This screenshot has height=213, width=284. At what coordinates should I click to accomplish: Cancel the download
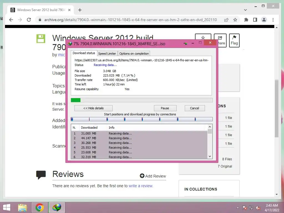(x=194, y=108)
